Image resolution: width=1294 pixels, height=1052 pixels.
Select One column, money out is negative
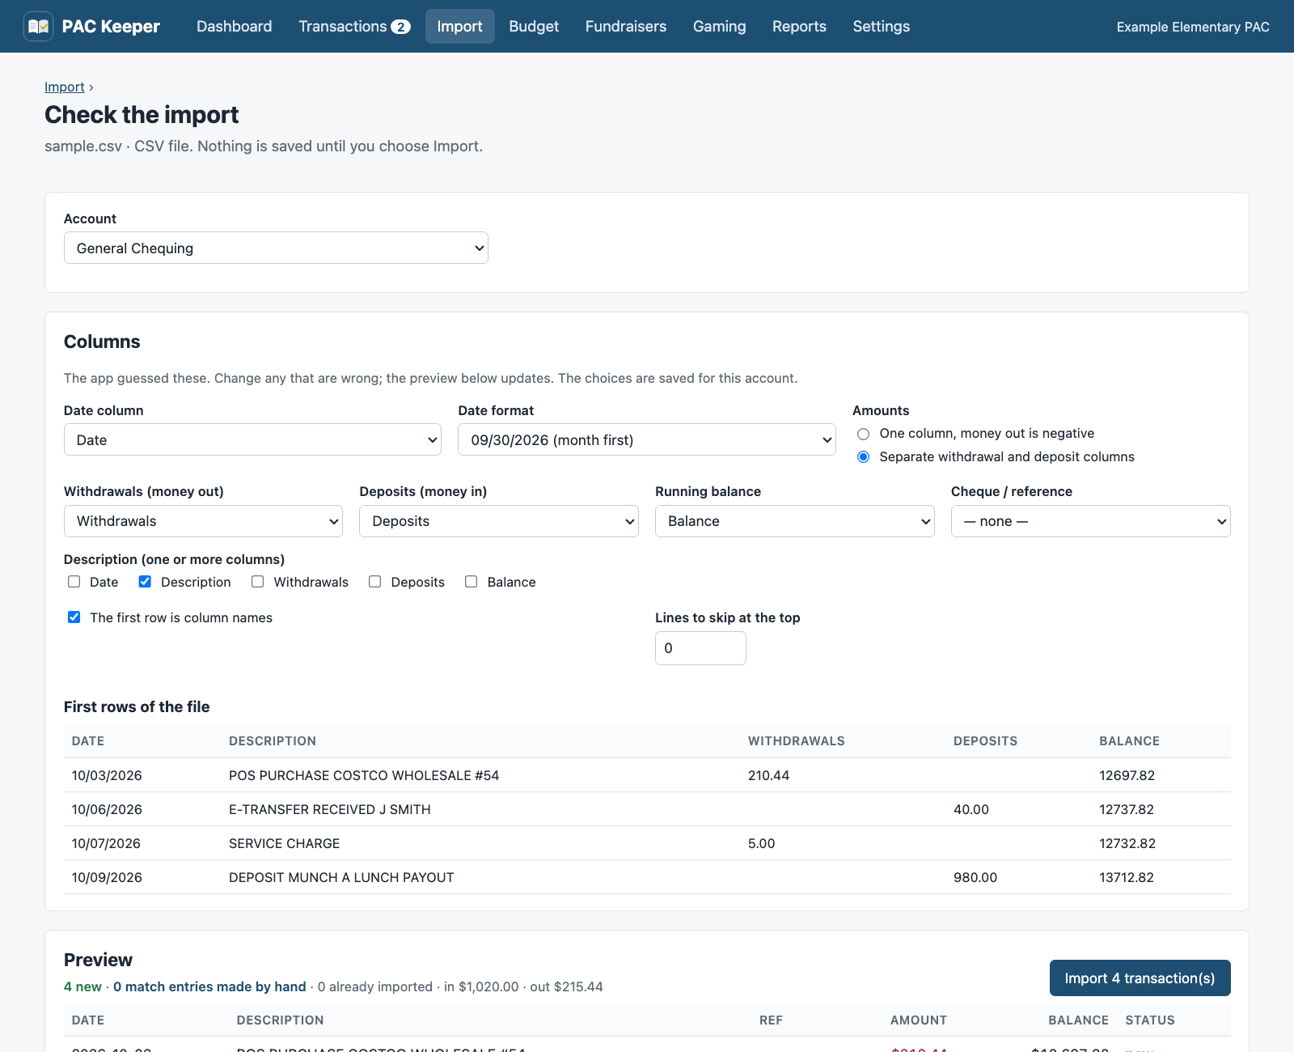863,434
